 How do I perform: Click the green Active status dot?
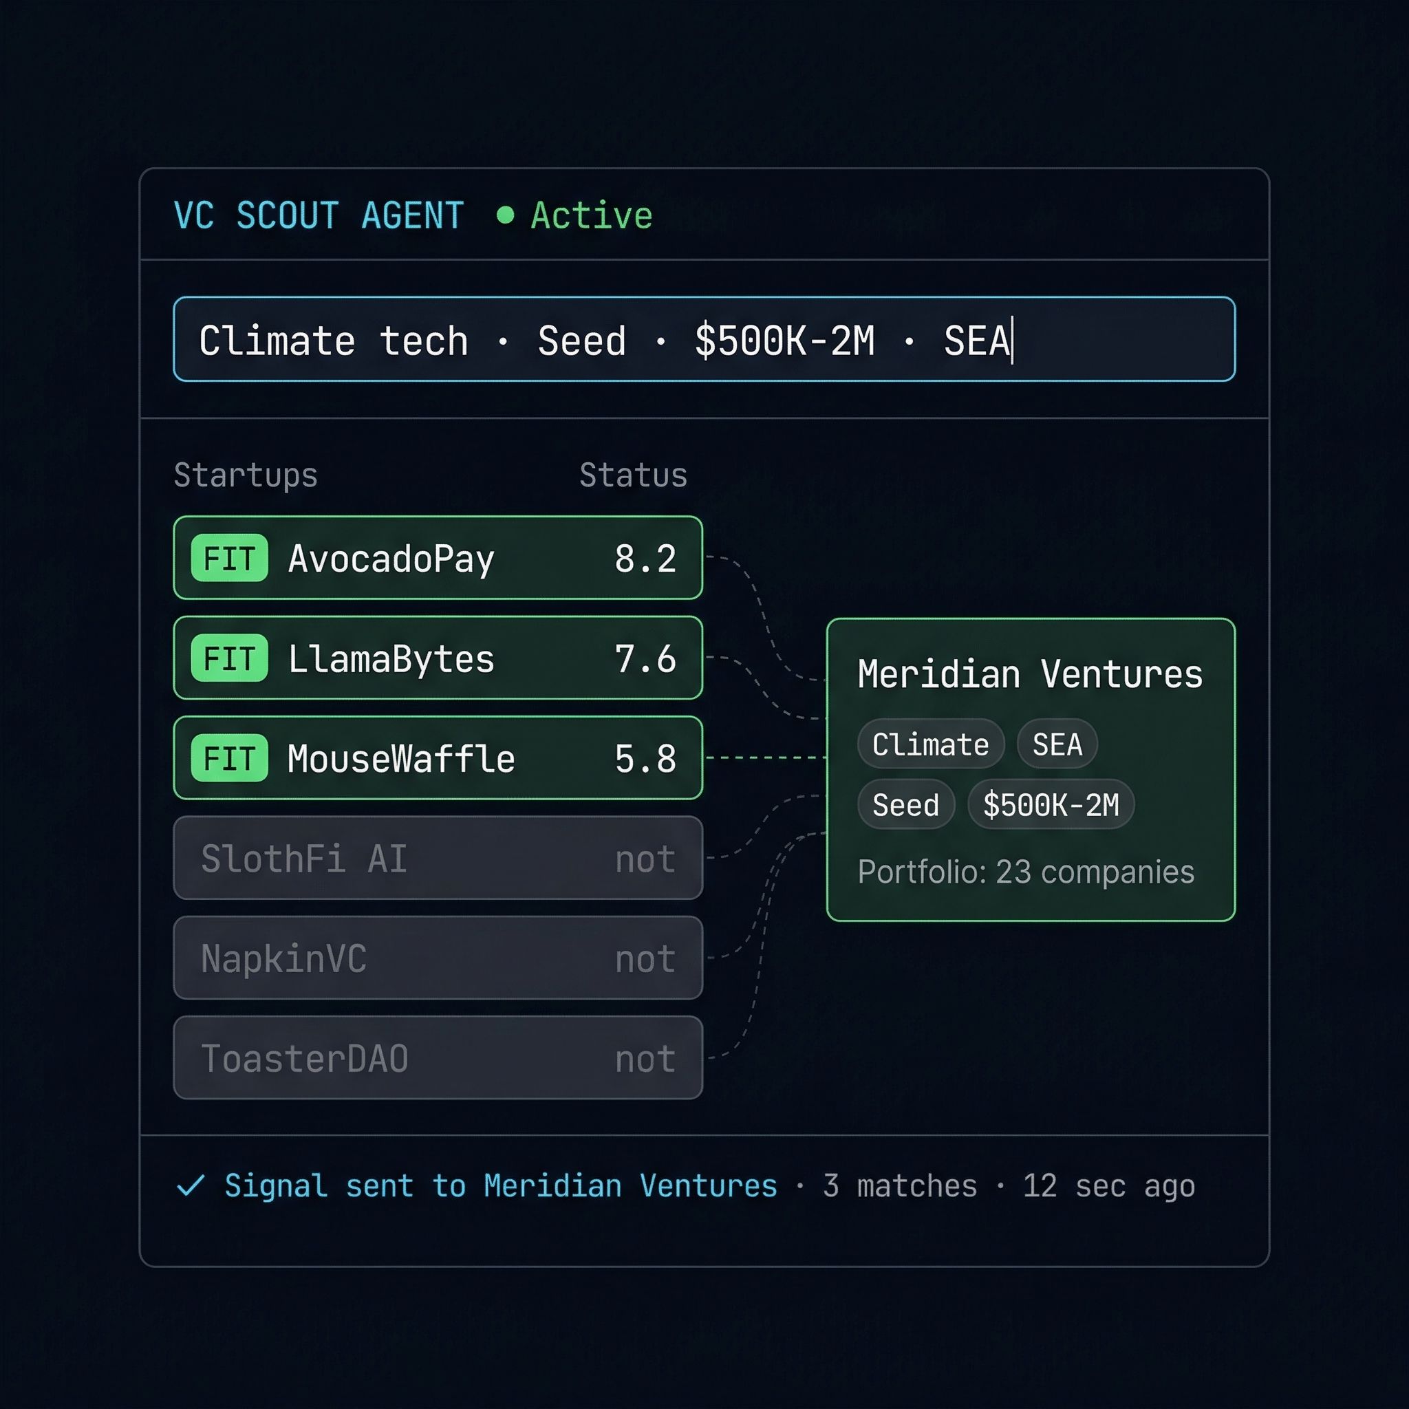(505, 215)
